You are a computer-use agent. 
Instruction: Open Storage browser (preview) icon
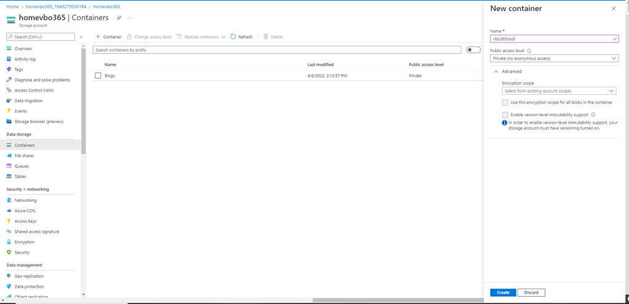(x=9, y=121)
